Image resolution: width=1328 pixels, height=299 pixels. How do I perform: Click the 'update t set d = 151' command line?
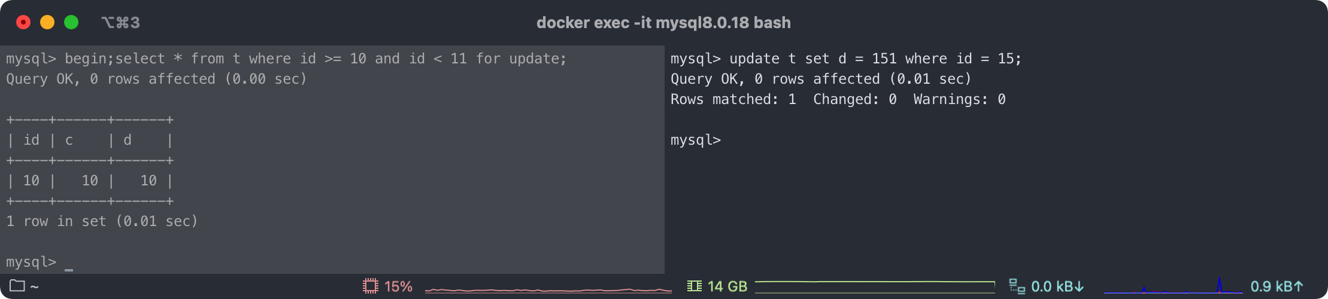tap(845, 59)
